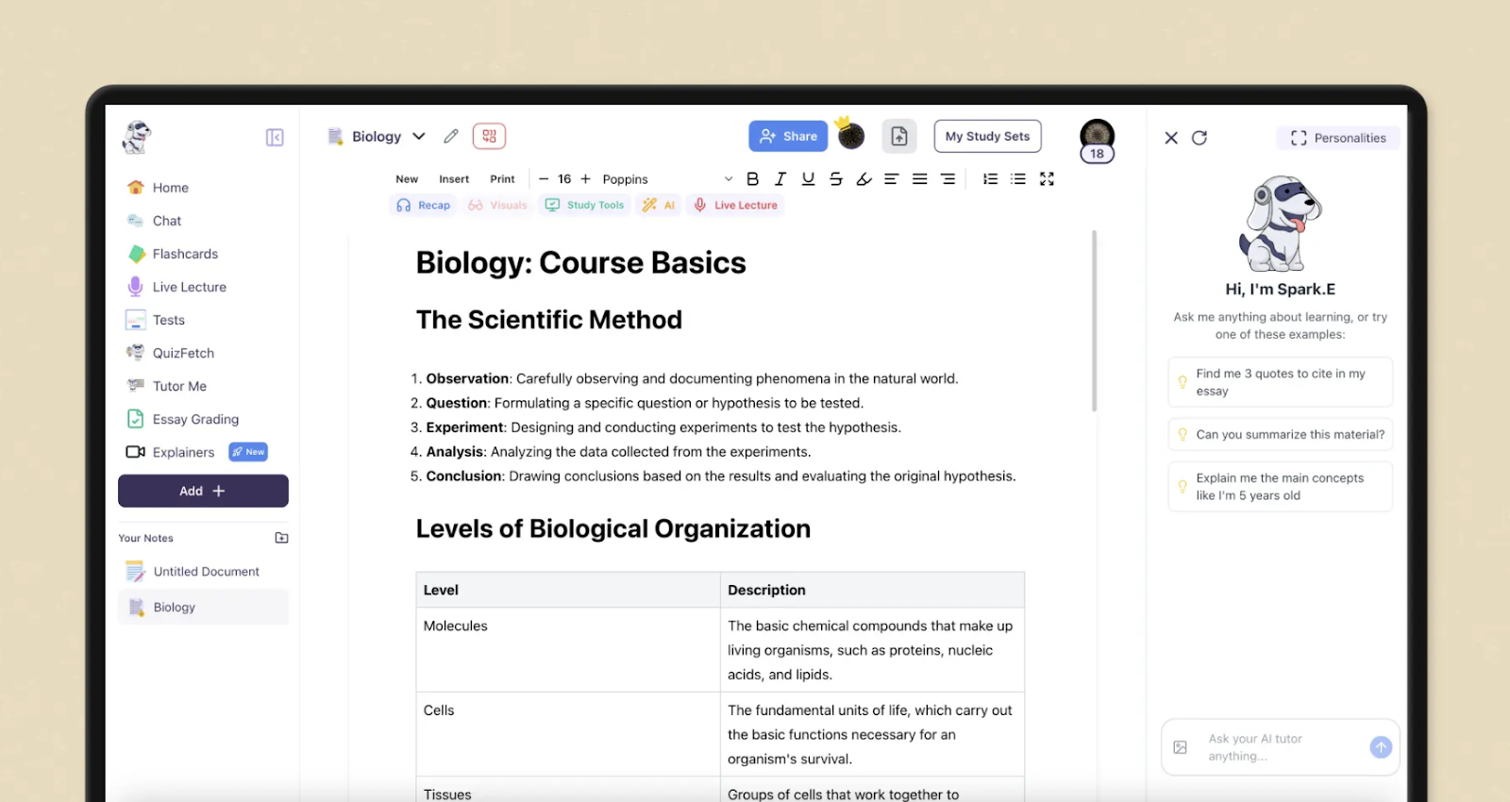Select the Biology note
Screen dimensions: 1510x802
[x=203, y=608]
